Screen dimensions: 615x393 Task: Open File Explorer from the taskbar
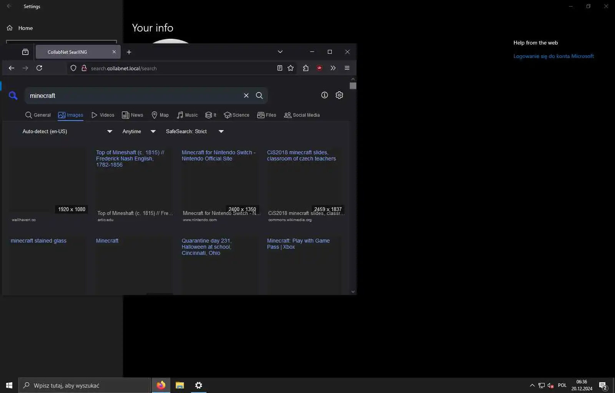(180, 385)
